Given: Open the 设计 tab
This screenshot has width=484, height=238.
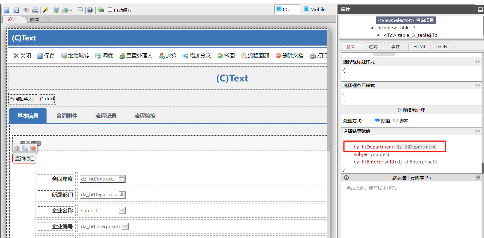Looking at the screenshot, I should tap(12, 19).
